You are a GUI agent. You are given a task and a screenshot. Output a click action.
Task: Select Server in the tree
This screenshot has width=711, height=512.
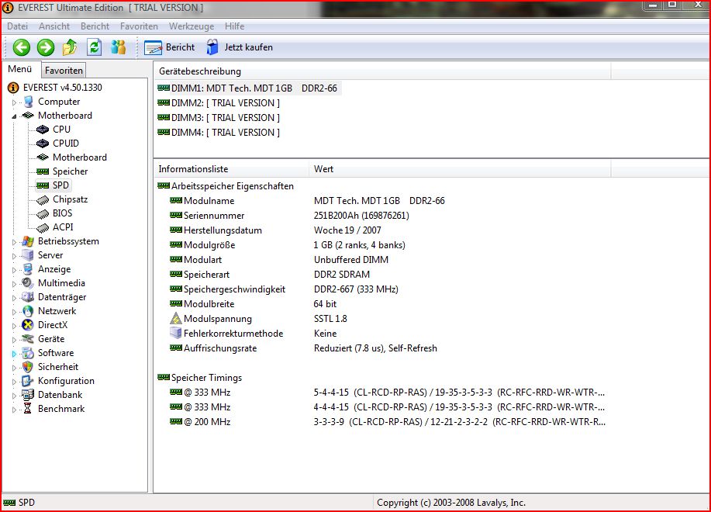pos(50,255)
